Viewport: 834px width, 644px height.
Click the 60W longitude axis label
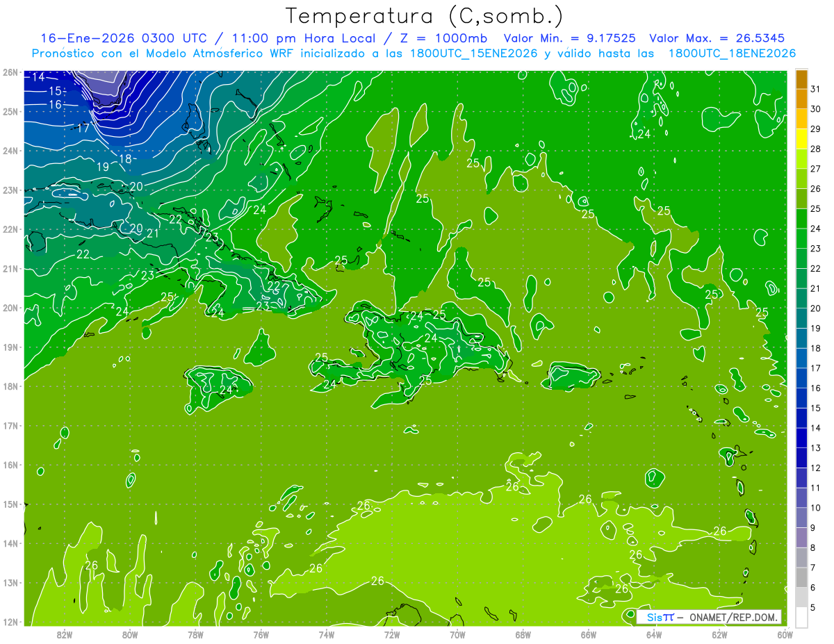coord(785,635)
